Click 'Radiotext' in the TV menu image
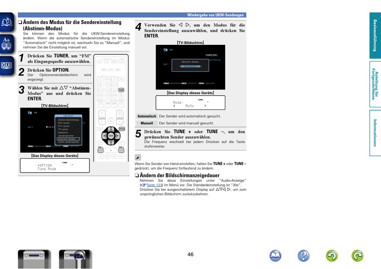 point(63,133)
